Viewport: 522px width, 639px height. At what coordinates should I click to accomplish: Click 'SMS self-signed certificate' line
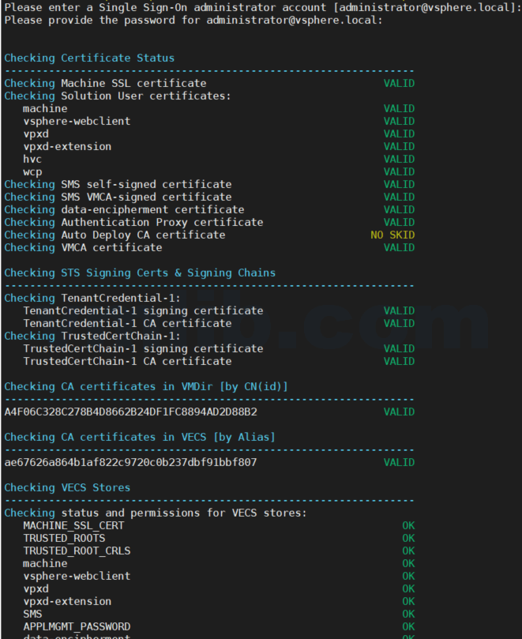pyautogui.click(x=146, y=184)
